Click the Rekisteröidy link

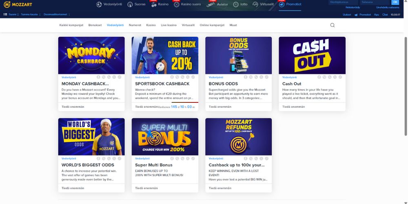pos(353,7)
